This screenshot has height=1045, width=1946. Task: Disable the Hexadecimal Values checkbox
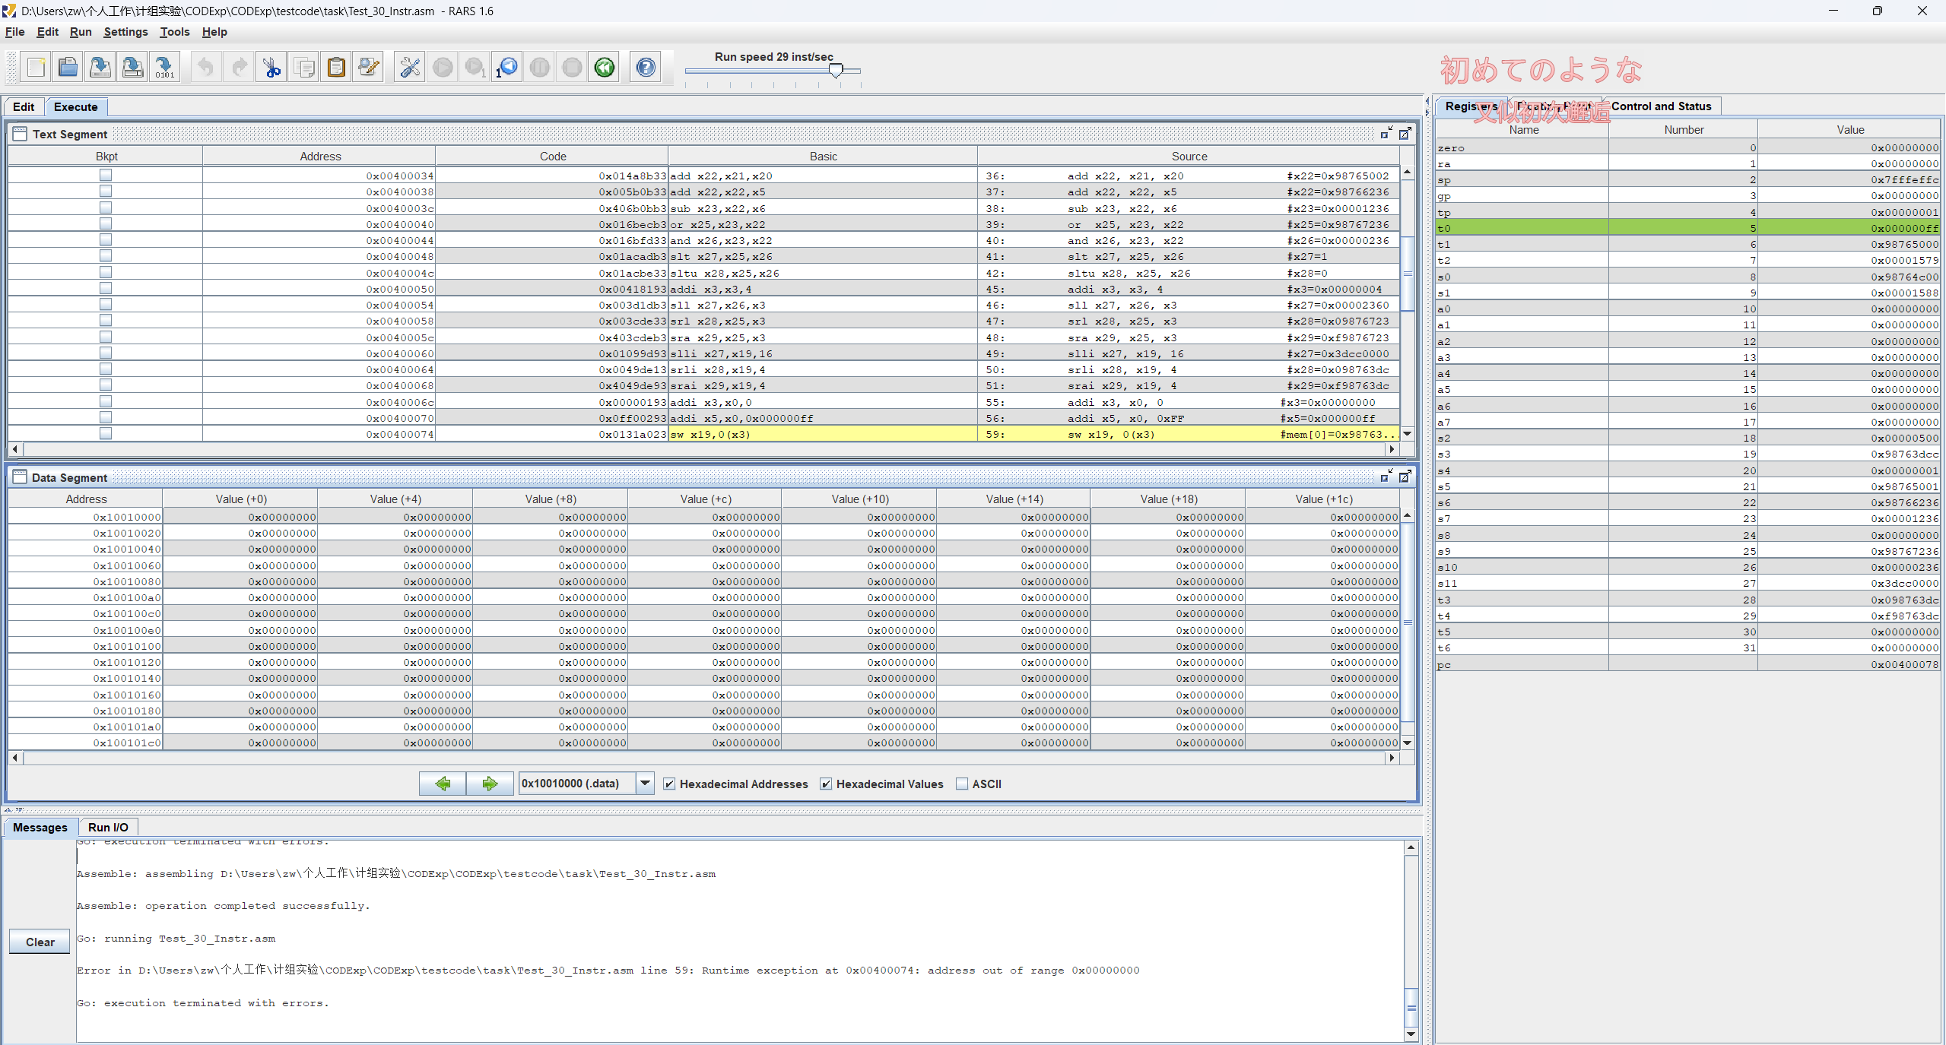[x=826, y=784]
